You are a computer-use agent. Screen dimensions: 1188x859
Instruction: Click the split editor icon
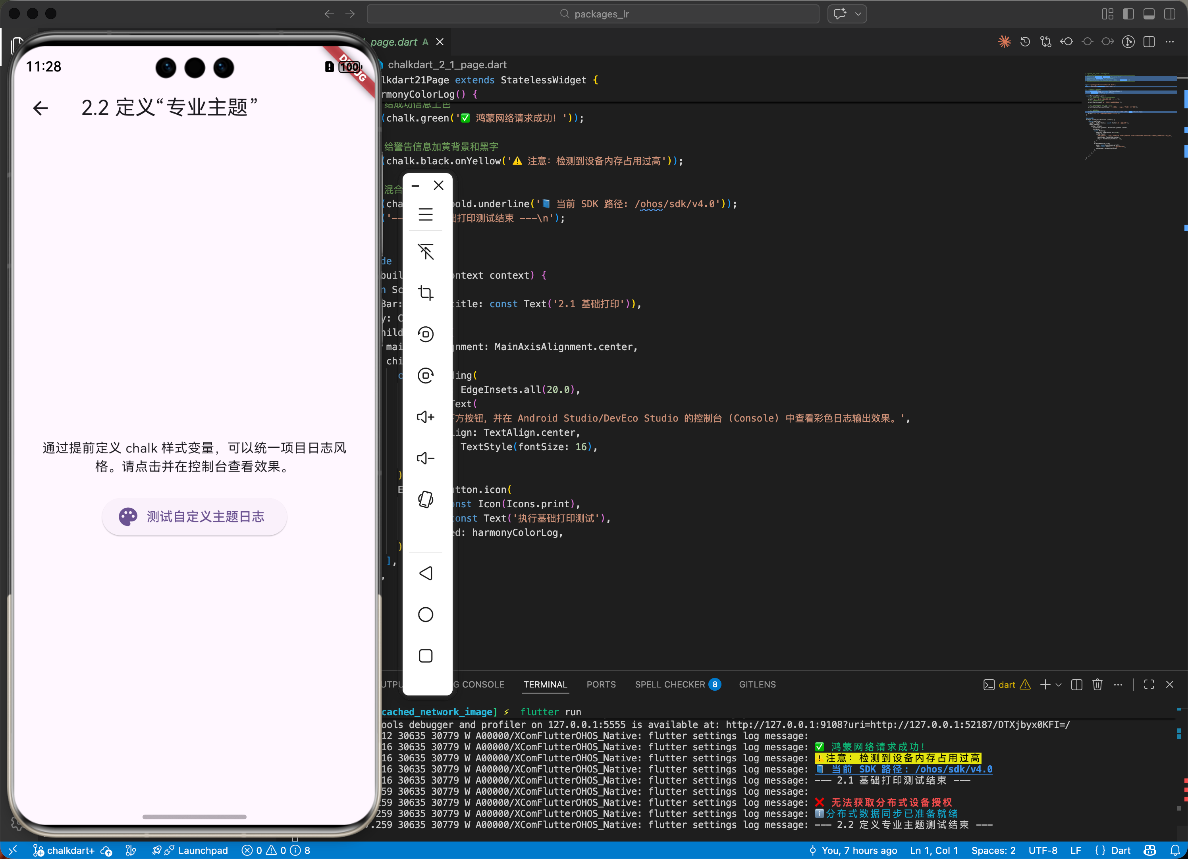coord(1149,42)
